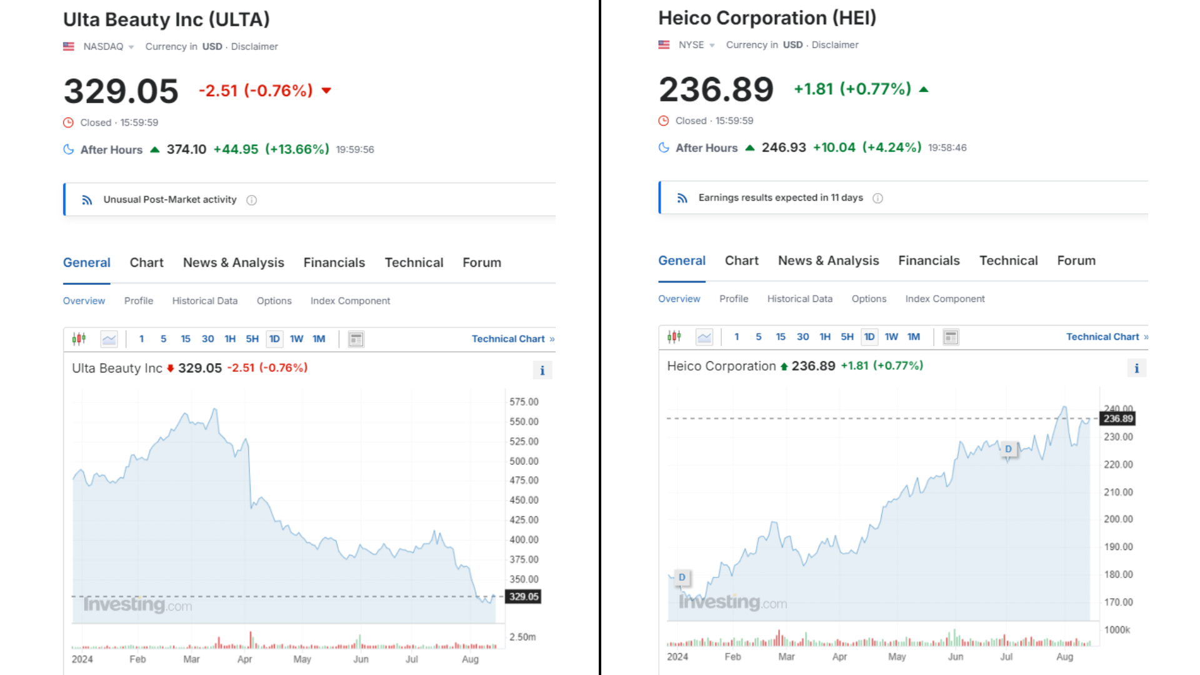The height and width of the screenshot is (675, 1200).
Task: Set Heico chart to 1W interval
Action: coord(891,337)
